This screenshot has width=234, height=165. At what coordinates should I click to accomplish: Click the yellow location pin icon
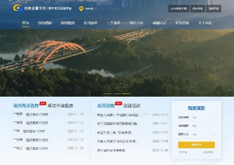click(81, 9)
